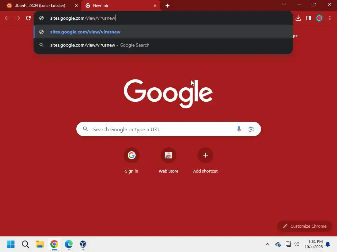This screenshot has width=337, height=252.
Task: Open the Chrome profile avatar
Action: click(319, 18)
